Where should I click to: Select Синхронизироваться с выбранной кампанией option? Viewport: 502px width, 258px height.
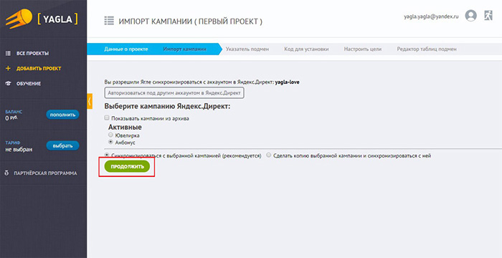[x=107, y=155]
